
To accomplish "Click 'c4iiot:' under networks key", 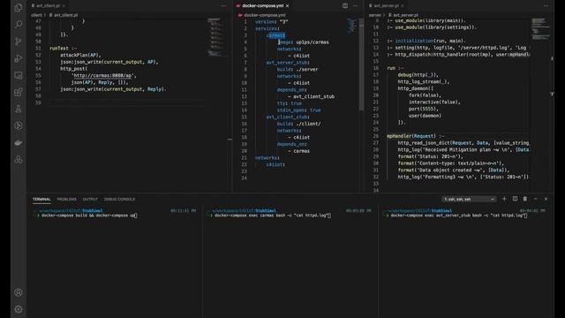I will click(275, 164).
